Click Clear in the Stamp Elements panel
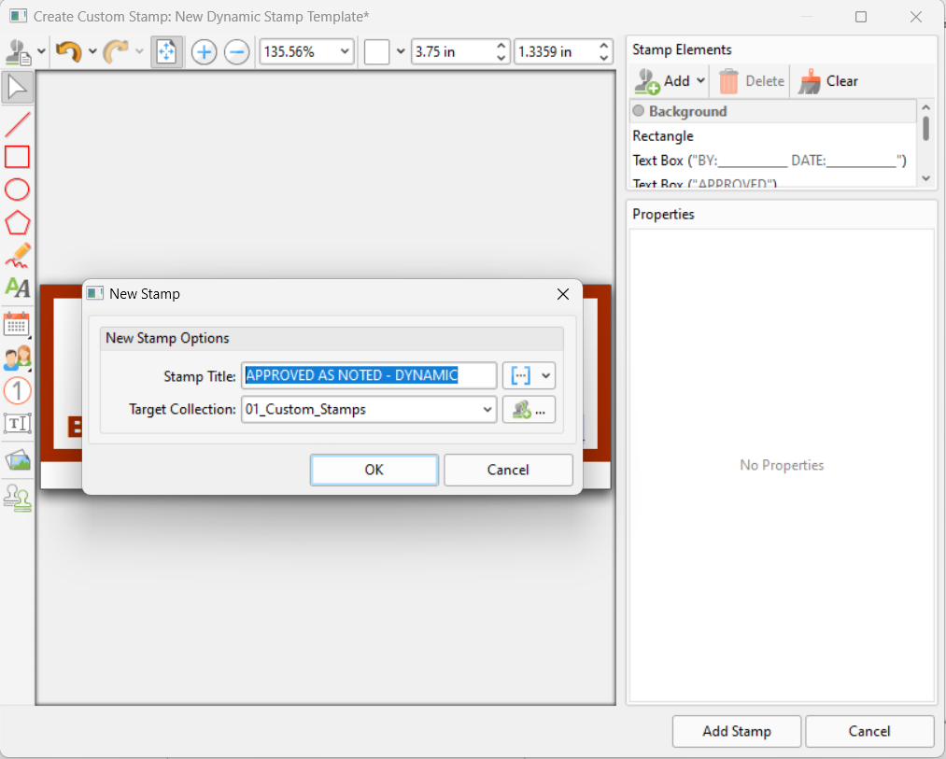The width and height of the screenshot is (946, 759). 829,80
